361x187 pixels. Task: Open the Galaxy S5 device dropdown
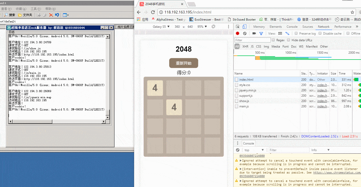click(x=161, y=27)
